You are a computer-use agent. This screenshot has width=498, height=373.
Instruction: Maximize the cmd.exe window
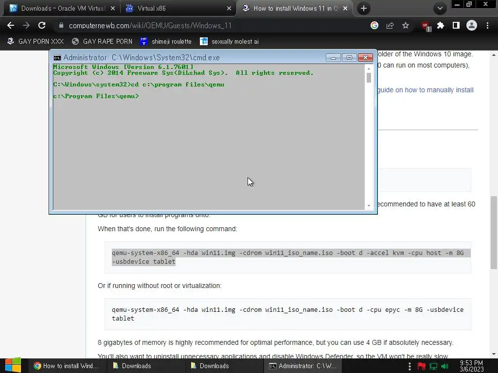(349, 58)
